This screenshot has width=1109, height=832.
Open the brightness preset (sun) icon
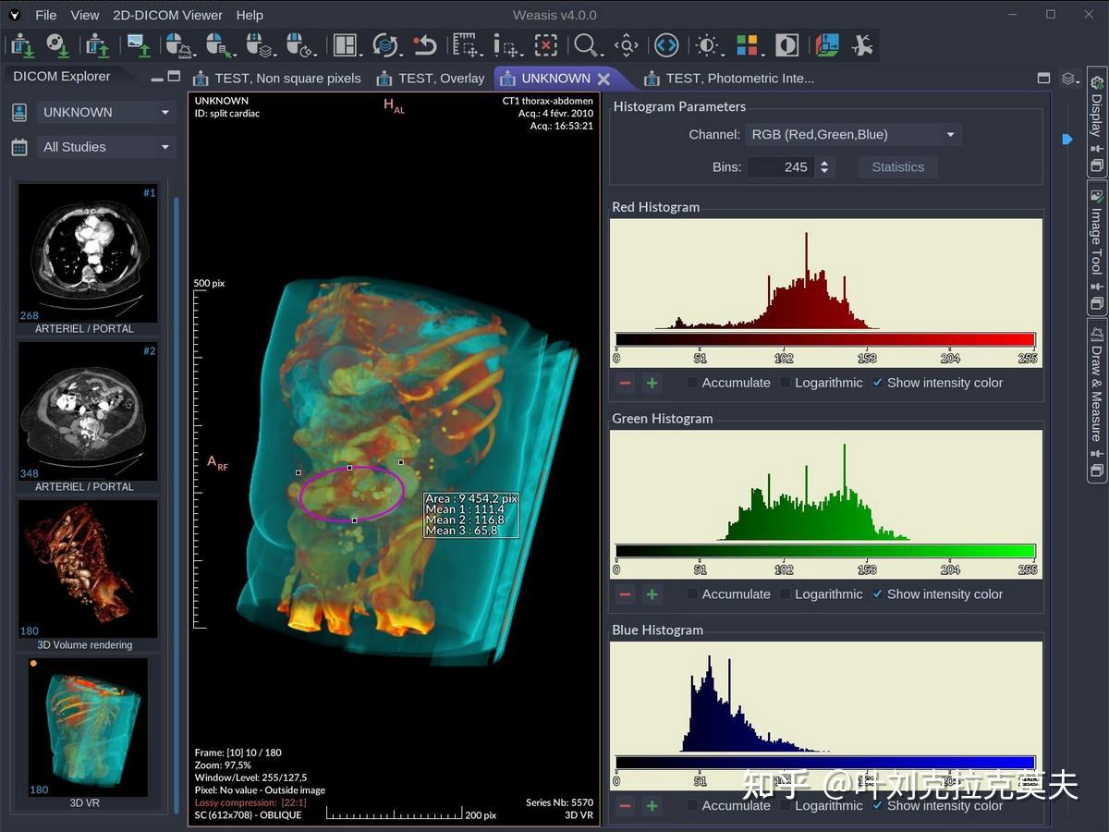(x=708, y=44)
